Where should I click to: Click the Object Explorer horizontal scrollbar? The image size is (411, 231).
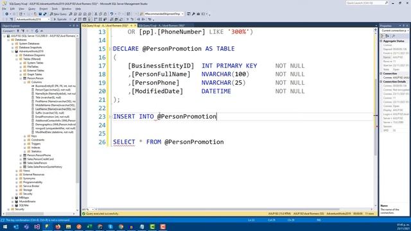(x=39, y=214)
